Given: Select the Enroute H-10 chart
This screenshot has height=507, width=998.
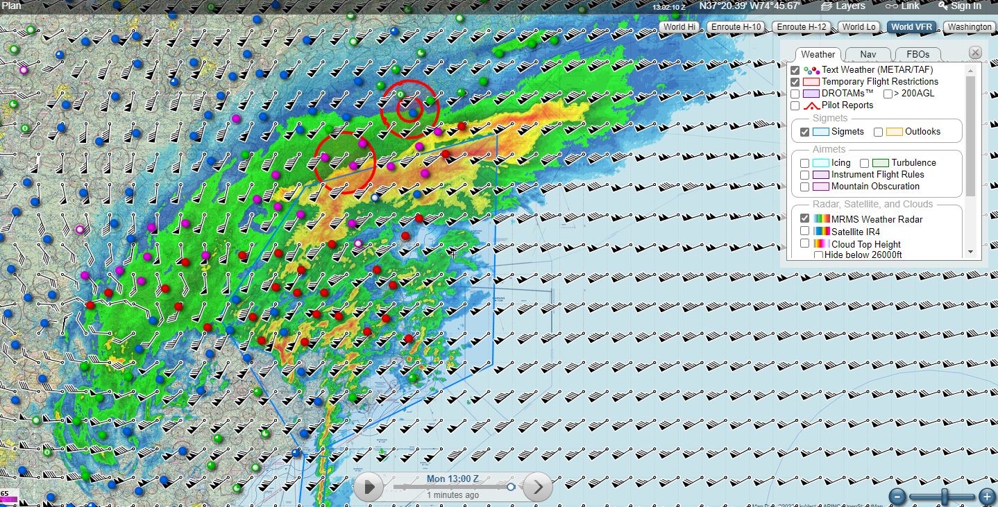Looking at the screenshot, I should (736, 27).
